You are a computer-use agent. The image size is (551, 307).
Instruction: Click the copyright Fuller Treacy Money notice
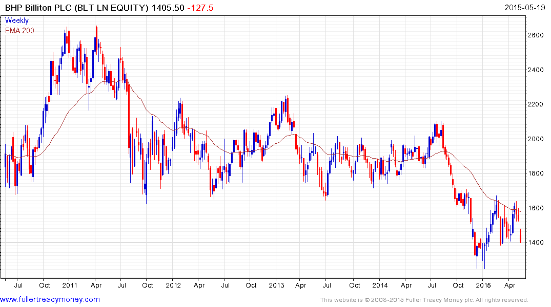click(424, 300)
